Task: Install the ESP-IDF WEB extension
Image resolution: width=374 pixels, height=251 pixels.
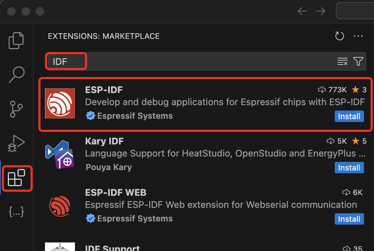Action: pyautogui.click(x=349, y=219)
